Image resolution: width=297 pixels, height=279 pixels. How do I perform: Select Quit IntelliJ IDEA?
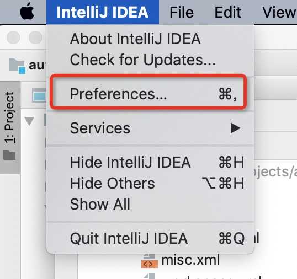pos(150,238)
